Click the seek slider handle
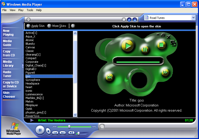The height and width of the screenshot is (139, 199). tap(69, 127)
